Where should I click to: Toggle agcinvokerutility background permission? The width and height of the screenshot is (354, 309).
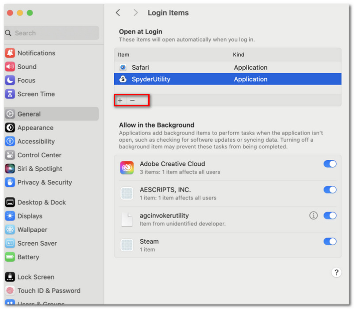[x=330, y=215]
